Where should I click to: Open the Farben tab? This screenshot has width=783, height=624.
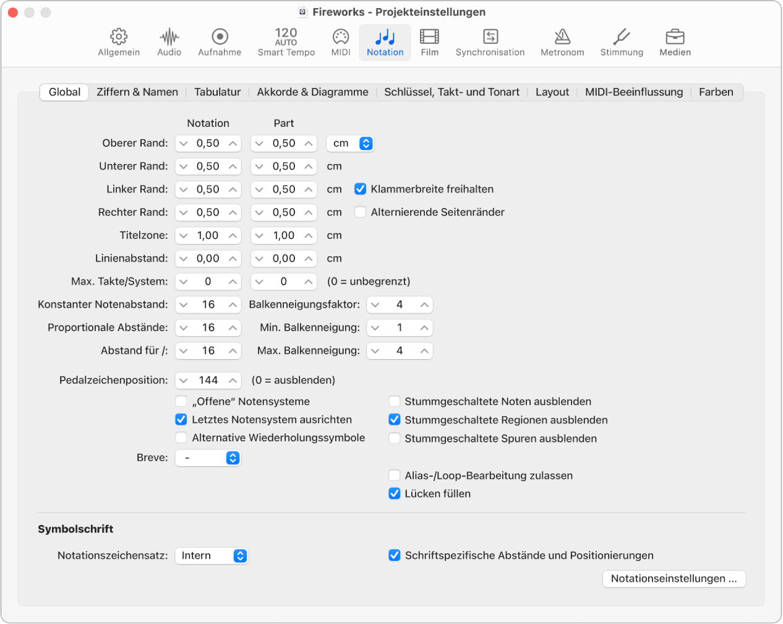pyautogui.click(x=716, y=92)
